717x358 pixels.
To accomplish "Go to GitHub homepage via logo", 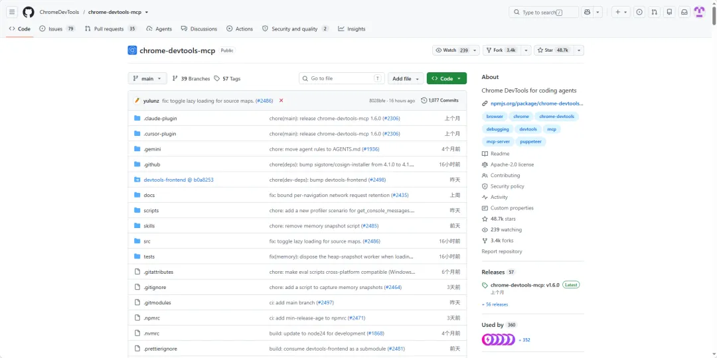I will pos(29,12).
